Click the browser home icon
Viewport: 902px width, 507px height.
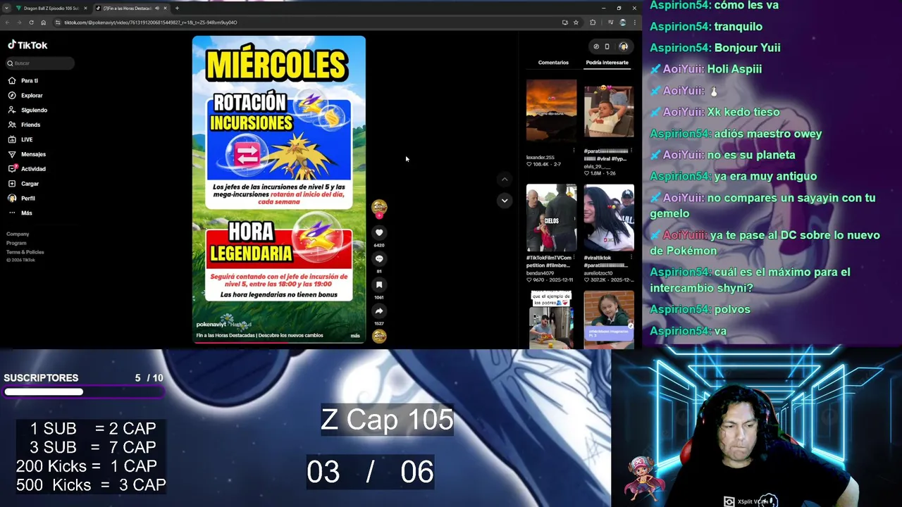click(x=43, y=23)
